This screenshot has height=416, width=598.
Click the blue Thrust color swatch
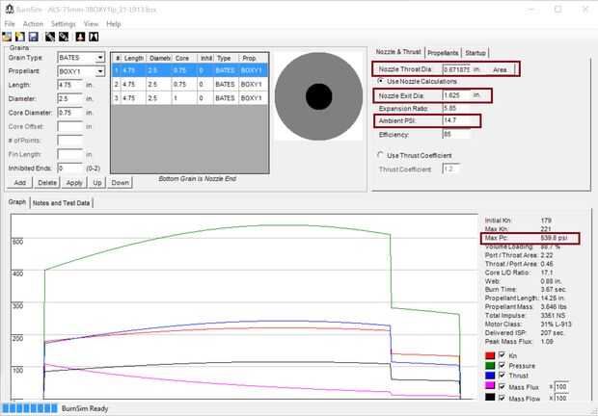[490, 376]
